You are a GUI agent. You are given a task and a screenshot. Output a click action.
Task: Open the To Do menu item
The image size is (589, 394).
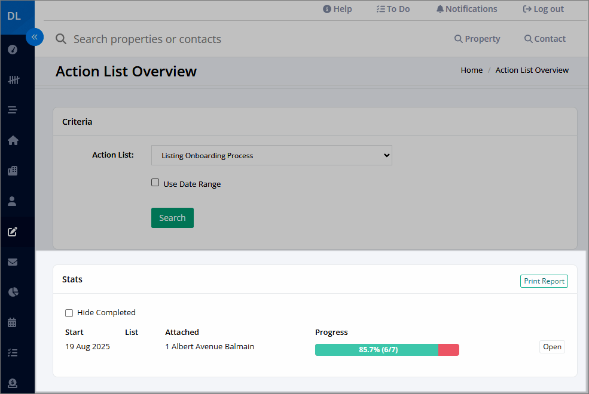393,9
